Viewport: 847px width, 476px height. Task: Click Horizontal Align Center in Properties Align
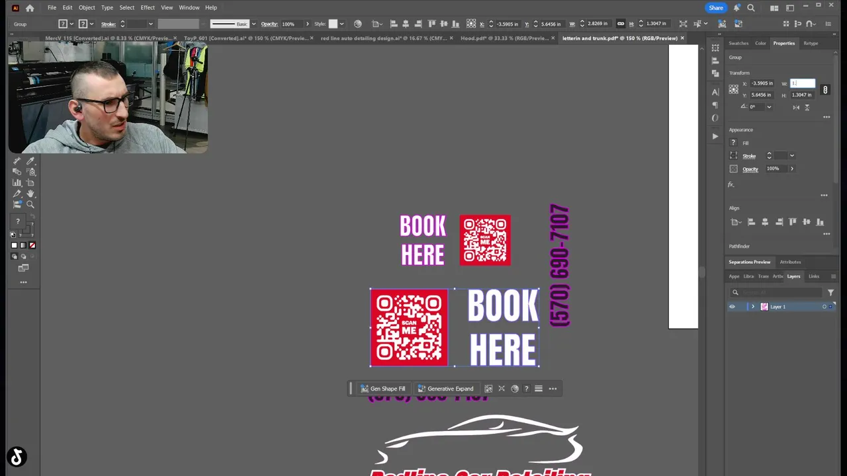click(x=765, y=222)
